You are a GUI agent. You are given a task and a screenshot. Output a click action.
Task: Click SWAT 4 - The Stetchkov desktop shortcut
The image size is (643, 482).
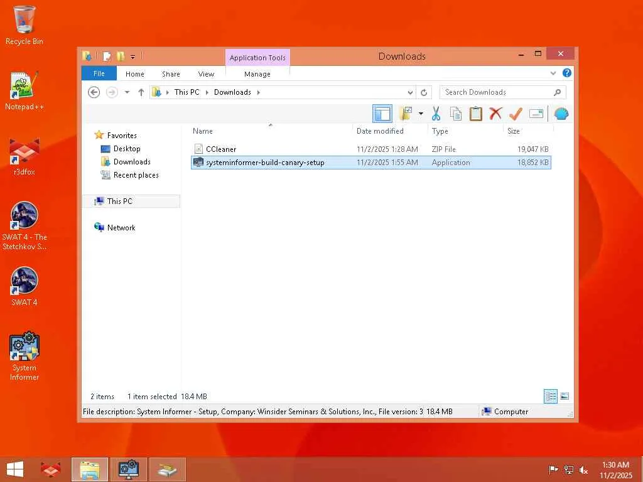pos(24,226)
